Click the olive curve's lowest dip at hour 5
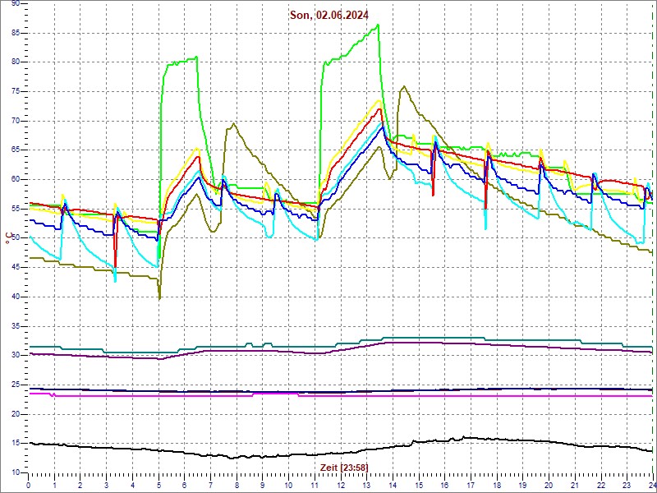The width and height of the screenshot is (657, 493). [159, 297]
